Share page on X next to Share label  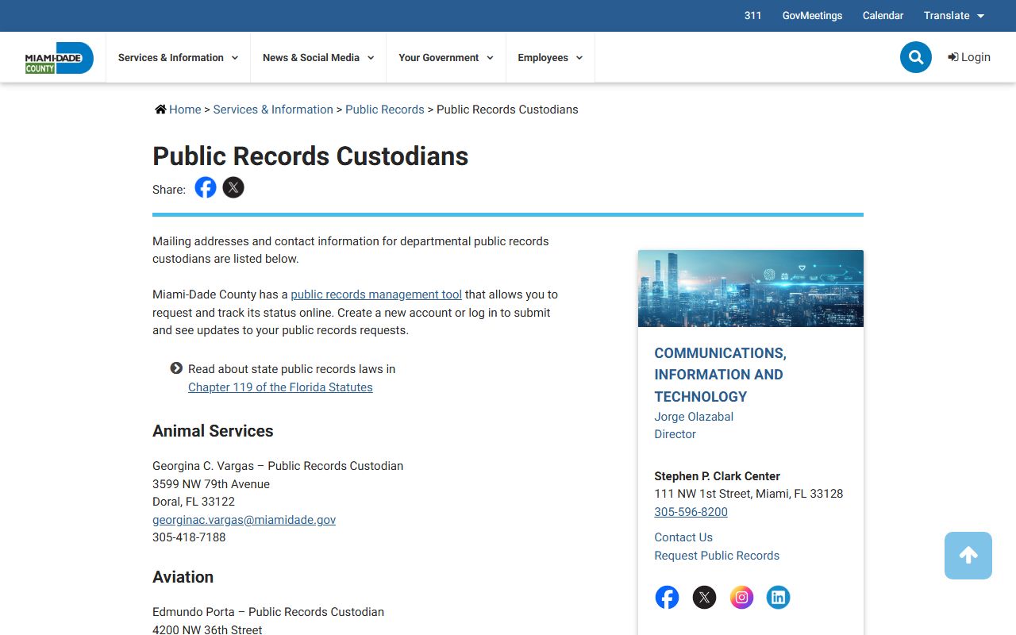[x=233, y=188]
